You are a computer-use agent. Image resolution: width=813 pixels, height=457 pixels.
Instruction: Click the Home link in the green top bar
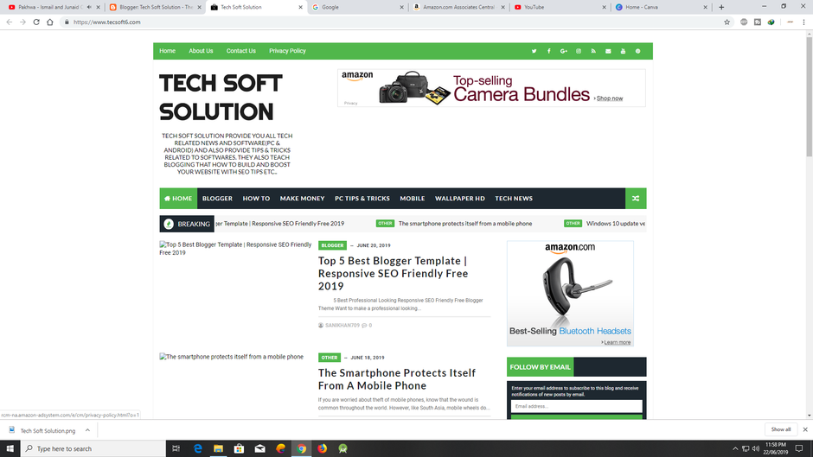click(168, 51)
